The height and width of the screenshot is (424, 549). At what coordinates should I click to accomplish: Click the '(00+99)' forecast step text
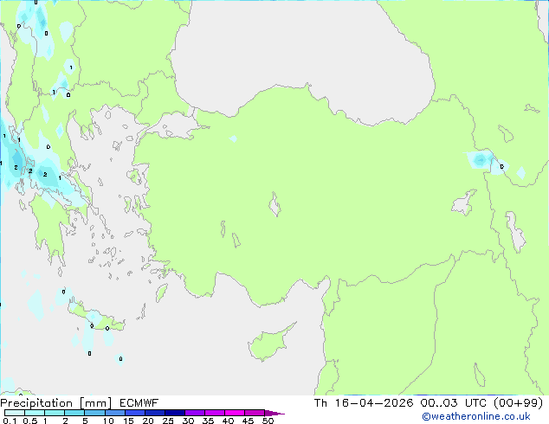pyautogui.click(x=519, y=403)
